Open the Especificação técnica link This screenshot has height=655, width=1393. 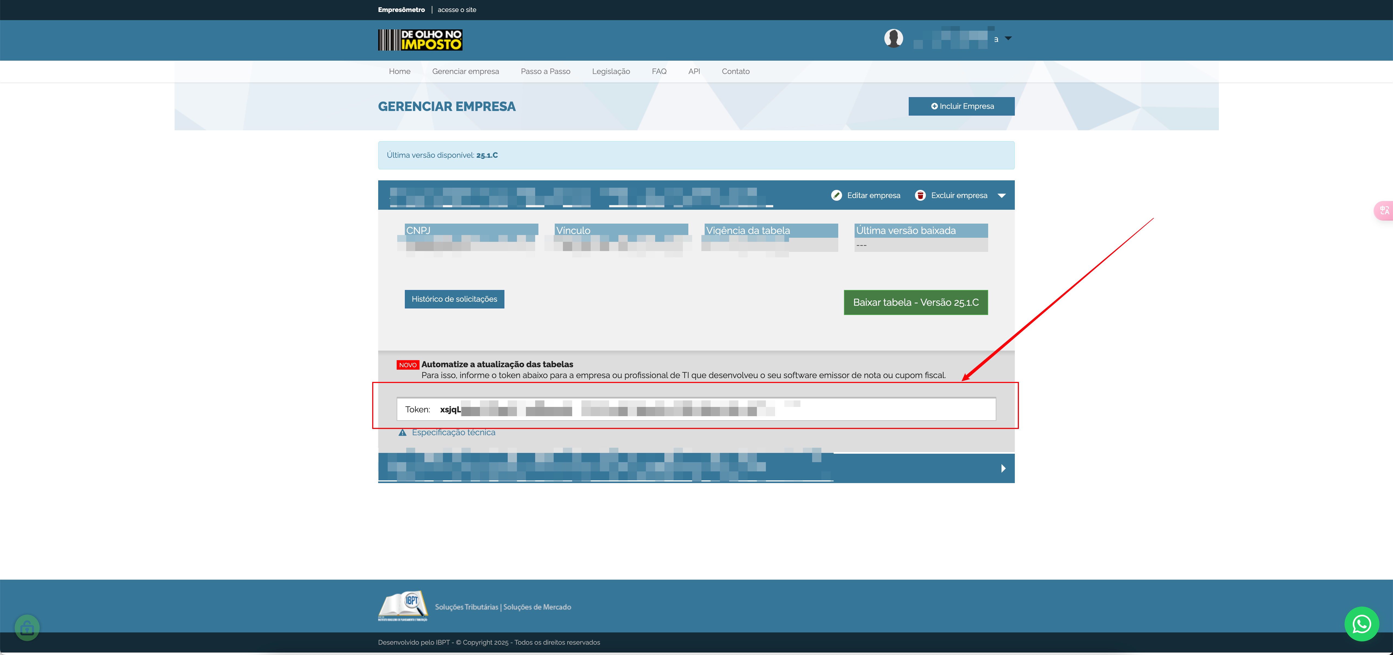(x=453, y=432)
